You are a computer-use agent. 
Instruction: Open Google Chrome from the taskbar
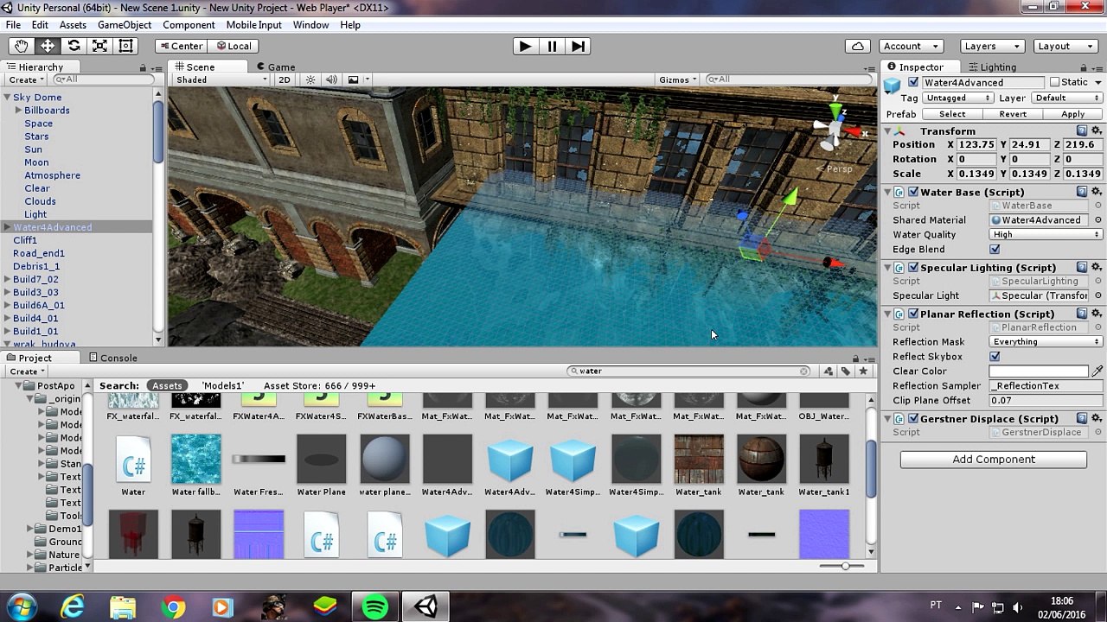tap(173, 607)
